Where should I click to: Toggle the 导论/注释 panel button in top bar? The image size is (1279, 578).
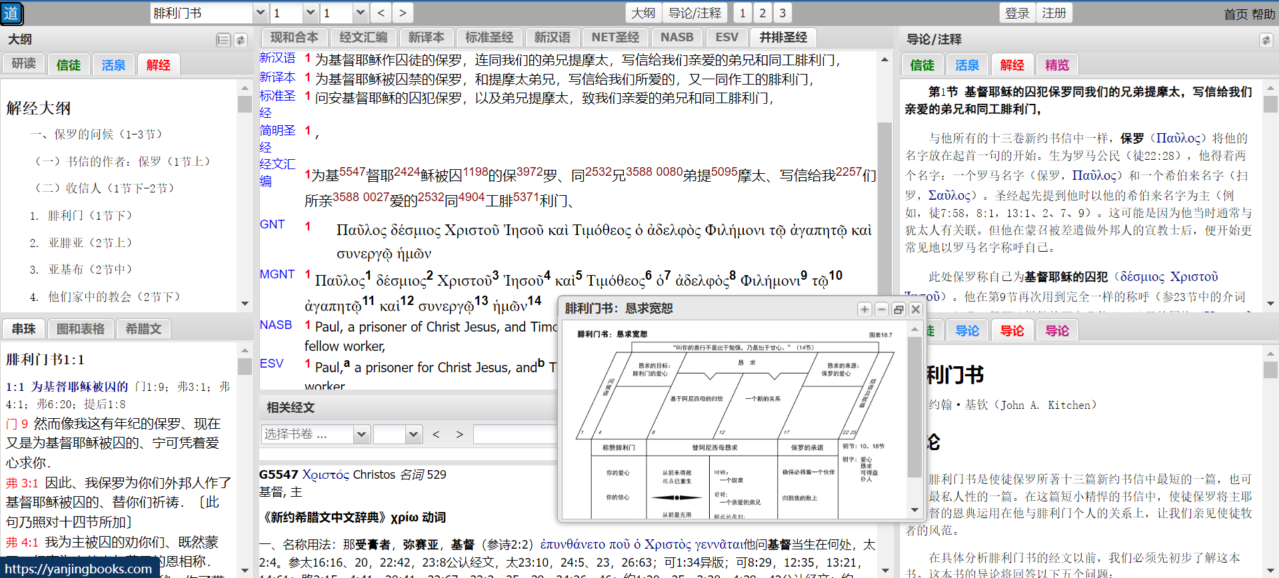click(x=694, y=13)
